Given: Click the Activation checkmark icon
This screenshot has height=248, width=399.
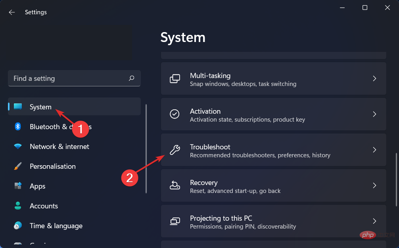Looking at the screenshot, I should (x=175, y=114).
